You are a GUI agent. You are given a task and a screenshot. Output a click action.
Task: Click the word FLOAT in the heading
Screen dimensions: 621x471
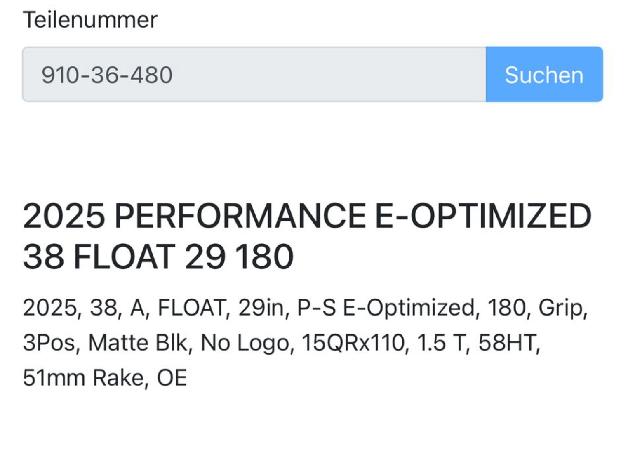124,257
